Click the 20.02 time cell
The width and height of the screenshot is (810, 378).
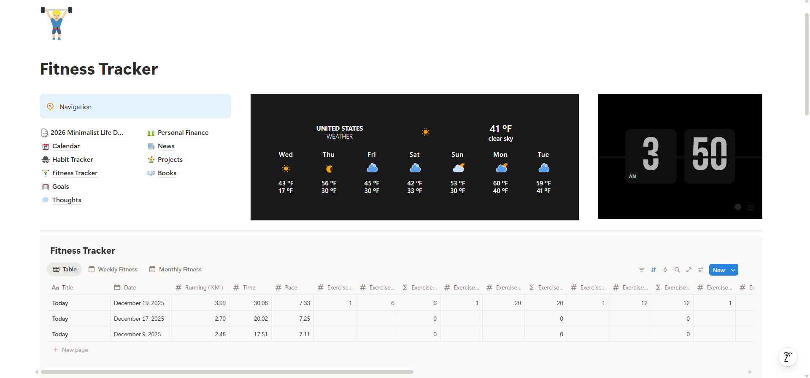click(251, 319)
